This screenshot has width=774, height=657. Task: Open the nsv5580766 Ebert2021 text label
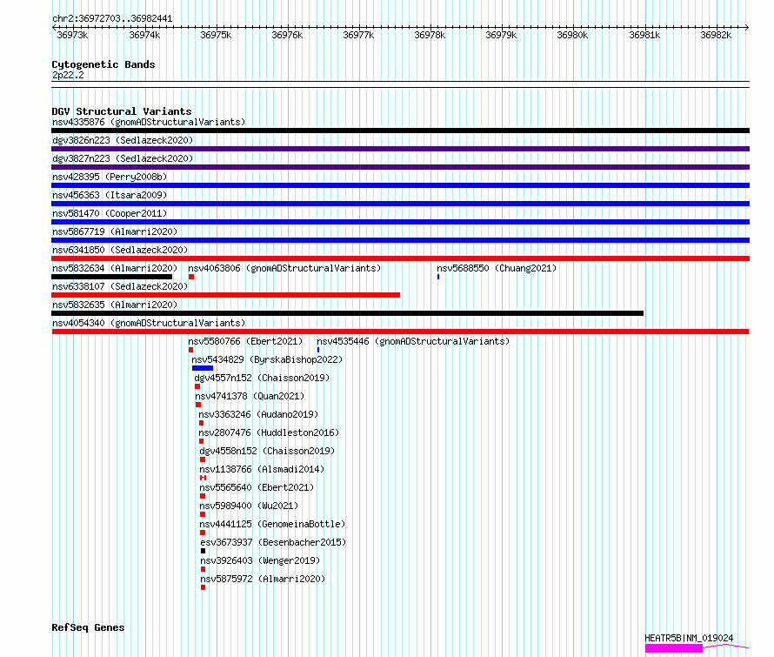click(x=245, y=341)
